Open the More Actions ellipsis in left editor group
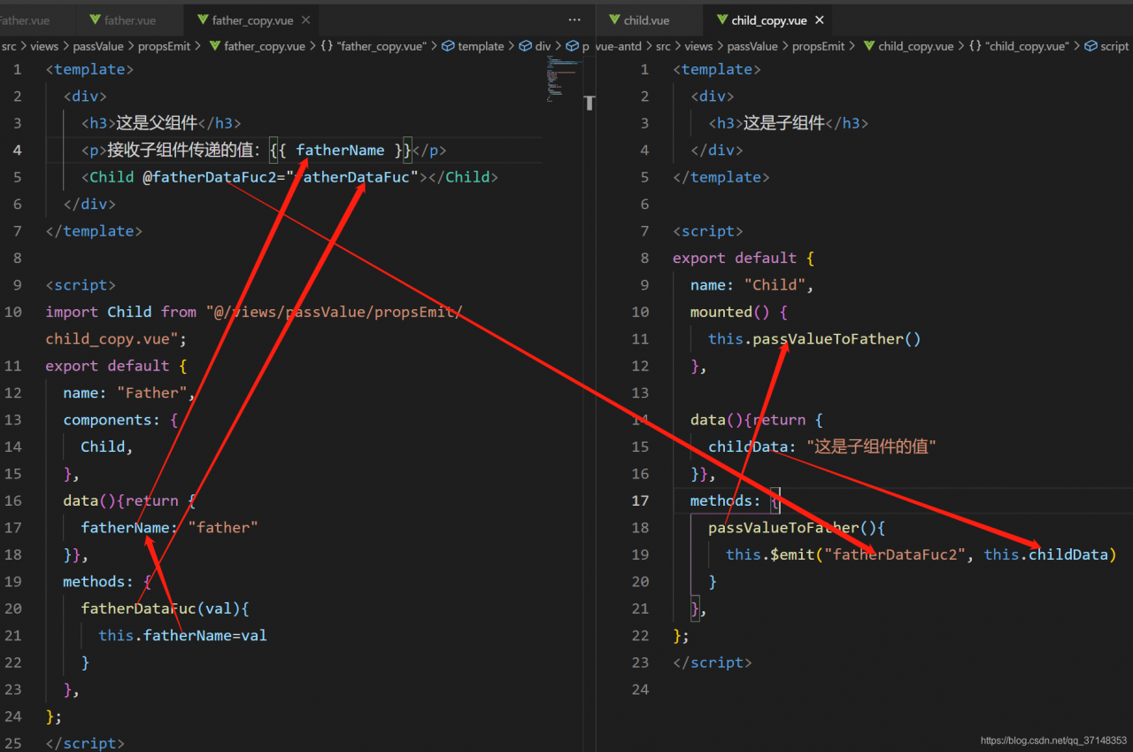 click(x=574, y=19)
